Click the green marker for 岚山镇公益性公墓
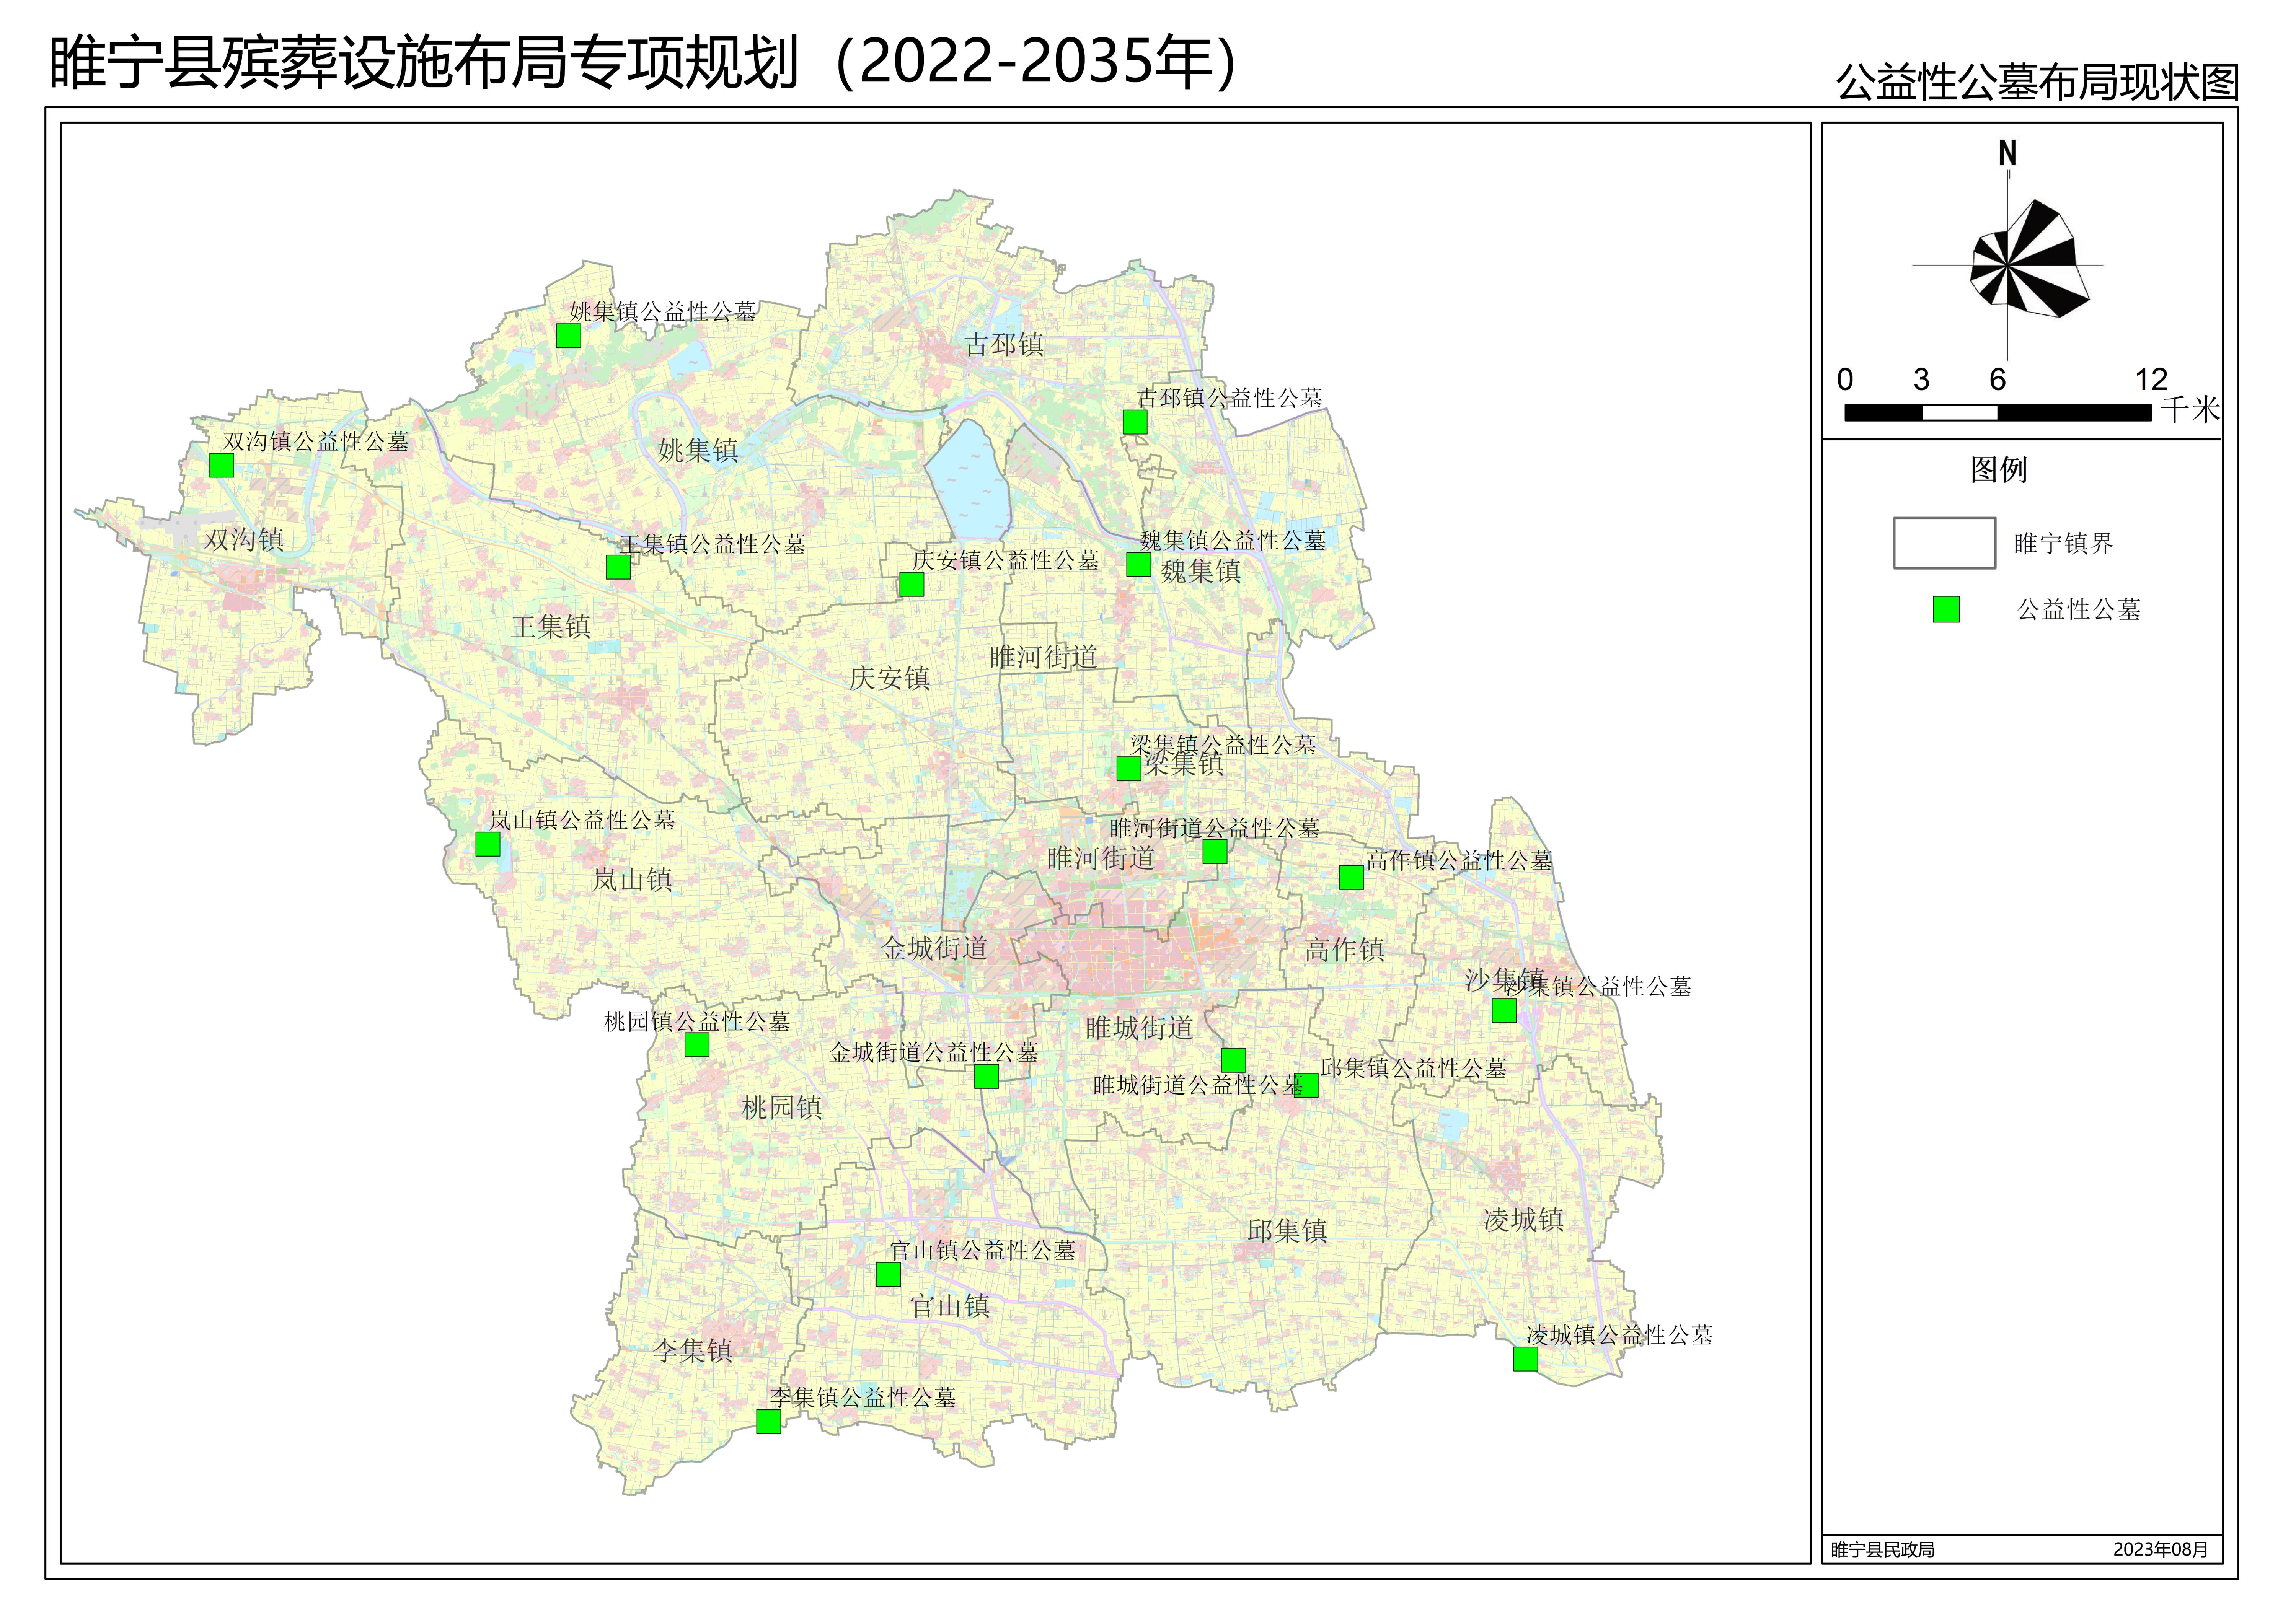The height and width of the screenshot is (1624, 2296). [487, 844]
